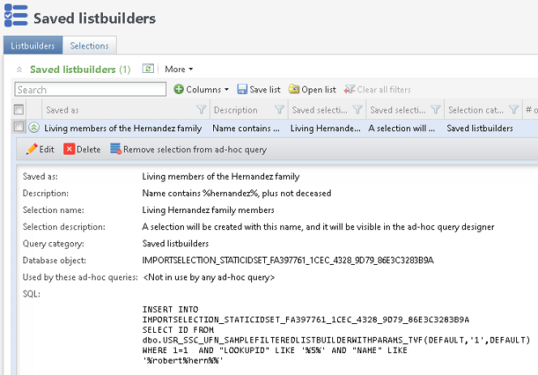The width and height of the screenshot is (538, 375).
Task: Collapse the Living members row details
Action: (x=34, y=128)
